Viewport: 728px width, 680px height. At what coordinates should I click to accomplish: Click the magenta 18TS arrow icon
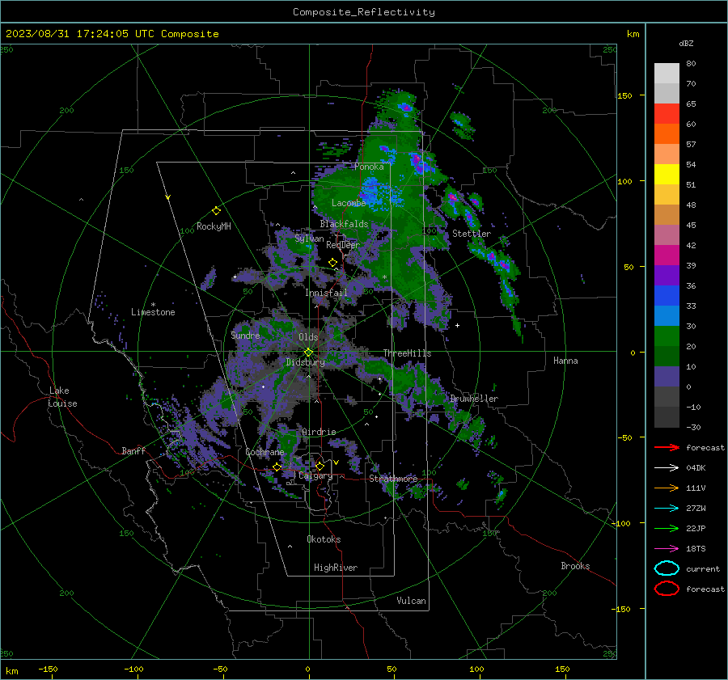point(667,549)
